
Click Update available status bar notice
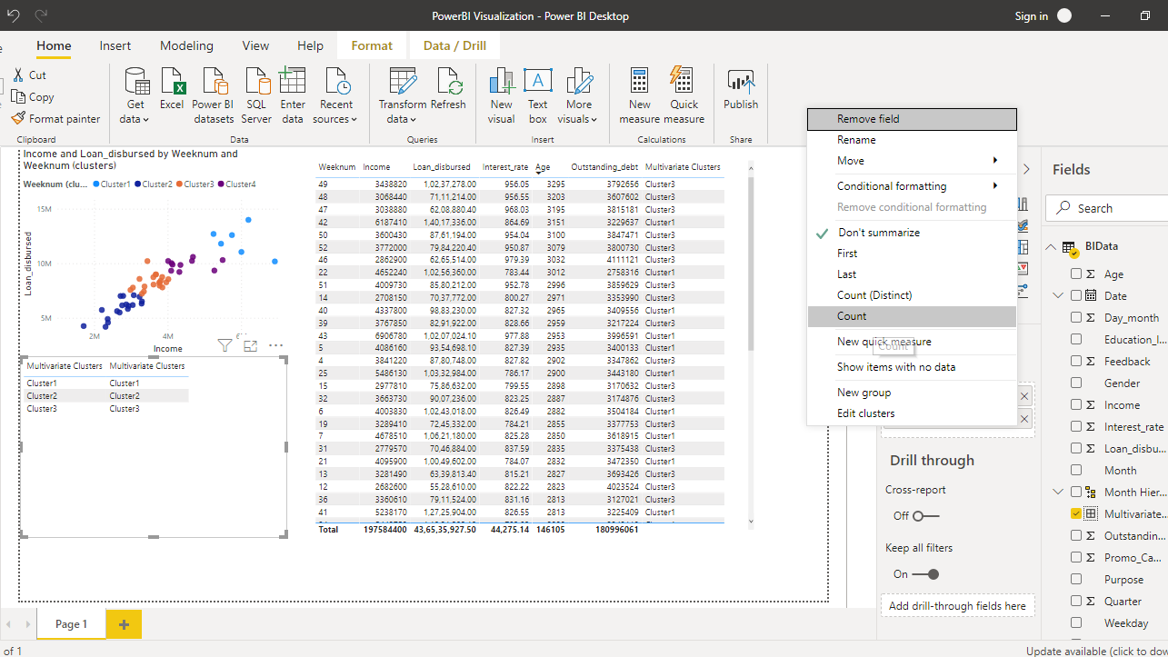(1096, 651)
